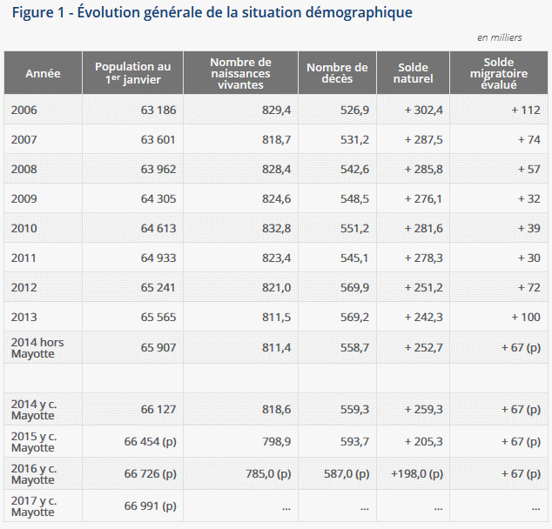The height and width of the screenshot is (529, 552).
Task: Select natural balance + 251,2
Action: pos(424,287)
